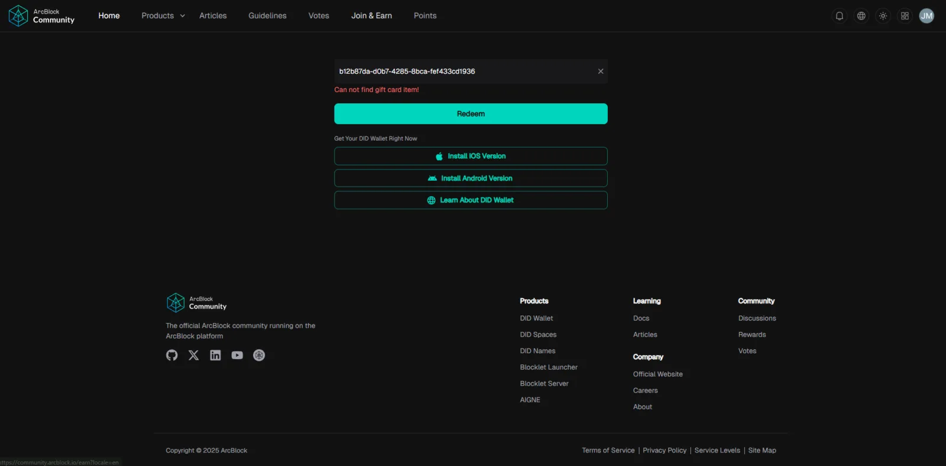Open Official Website footer link

pos(657,374)
